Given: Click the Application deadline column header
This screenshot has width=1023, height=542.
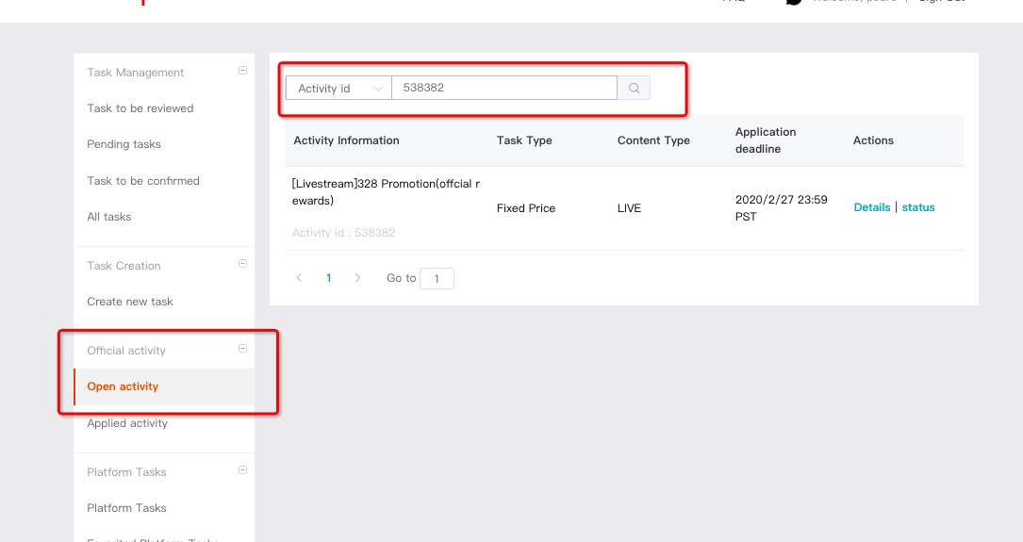Looking at the screenshot, I should coord(766,140).
